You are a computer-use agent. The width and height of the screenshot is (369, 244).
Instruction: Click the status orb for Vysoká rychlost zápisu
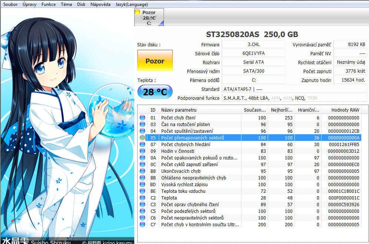tap(142, 184)
